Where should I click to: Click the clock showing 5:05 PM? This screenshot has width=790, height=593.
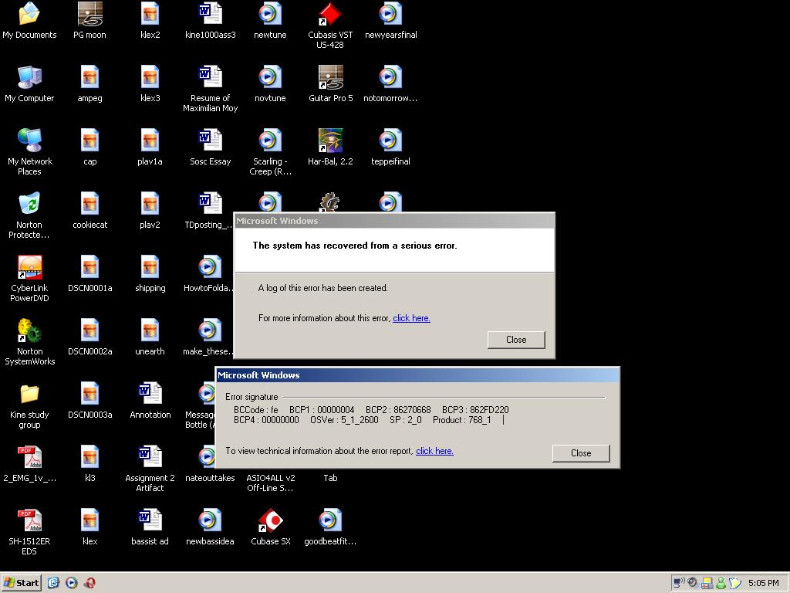pos(763,583)
